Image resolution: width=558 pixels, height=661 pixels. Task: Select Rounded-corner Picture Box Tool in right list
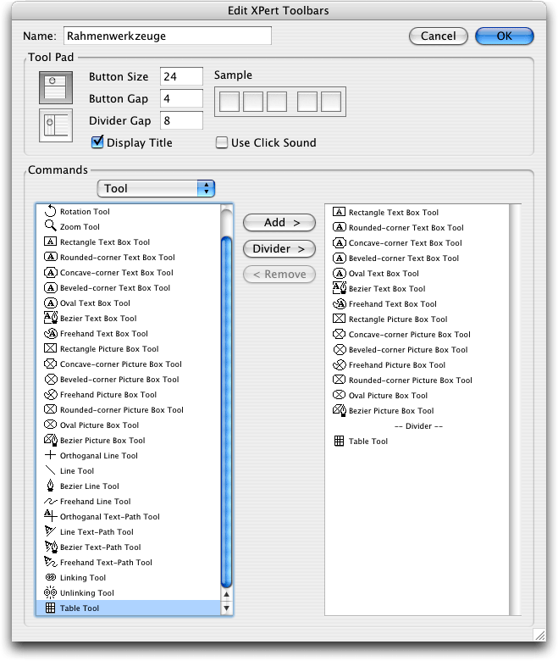(417, 380)
